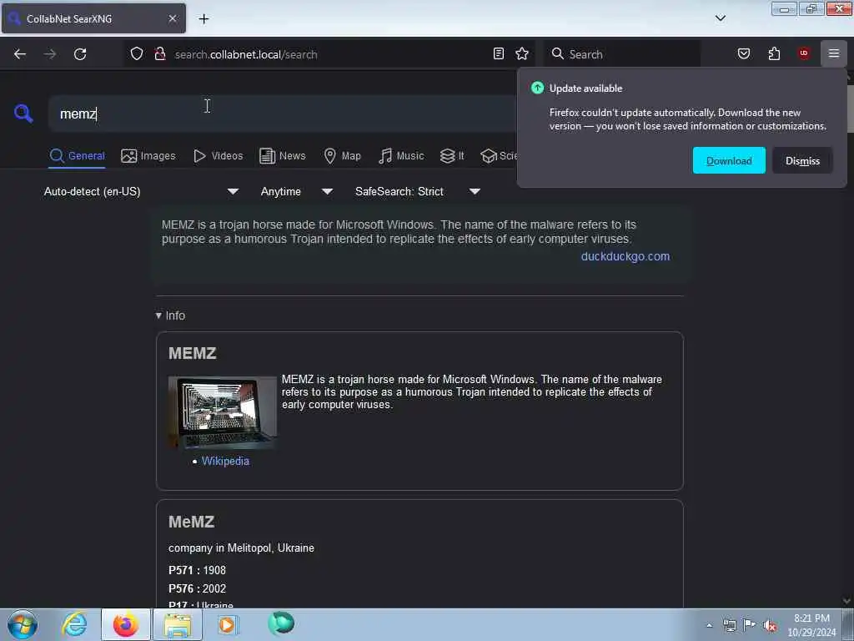Reload the page with the refresh icon
Viewport: 854px width, 641px height.
pos(80,54)
